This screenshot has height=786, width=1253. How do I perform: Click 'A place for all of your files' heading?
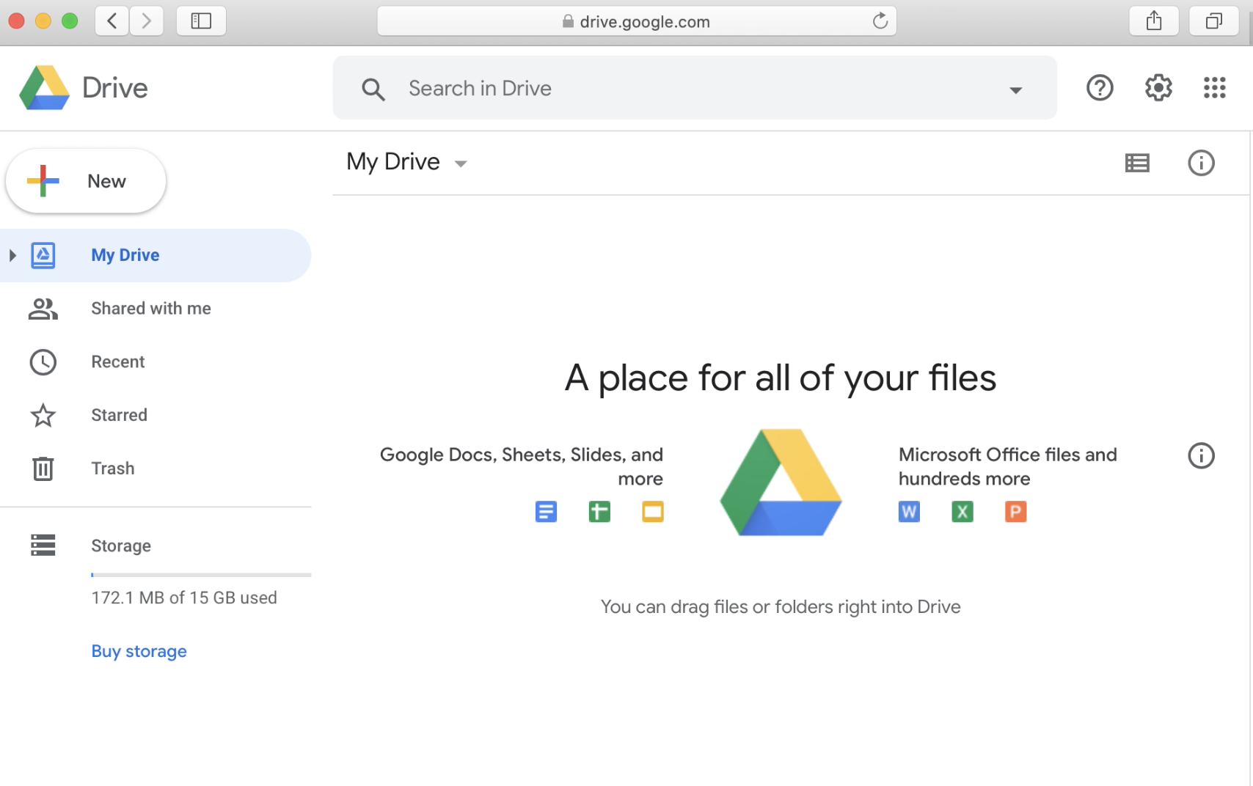[x=781, y=378]
